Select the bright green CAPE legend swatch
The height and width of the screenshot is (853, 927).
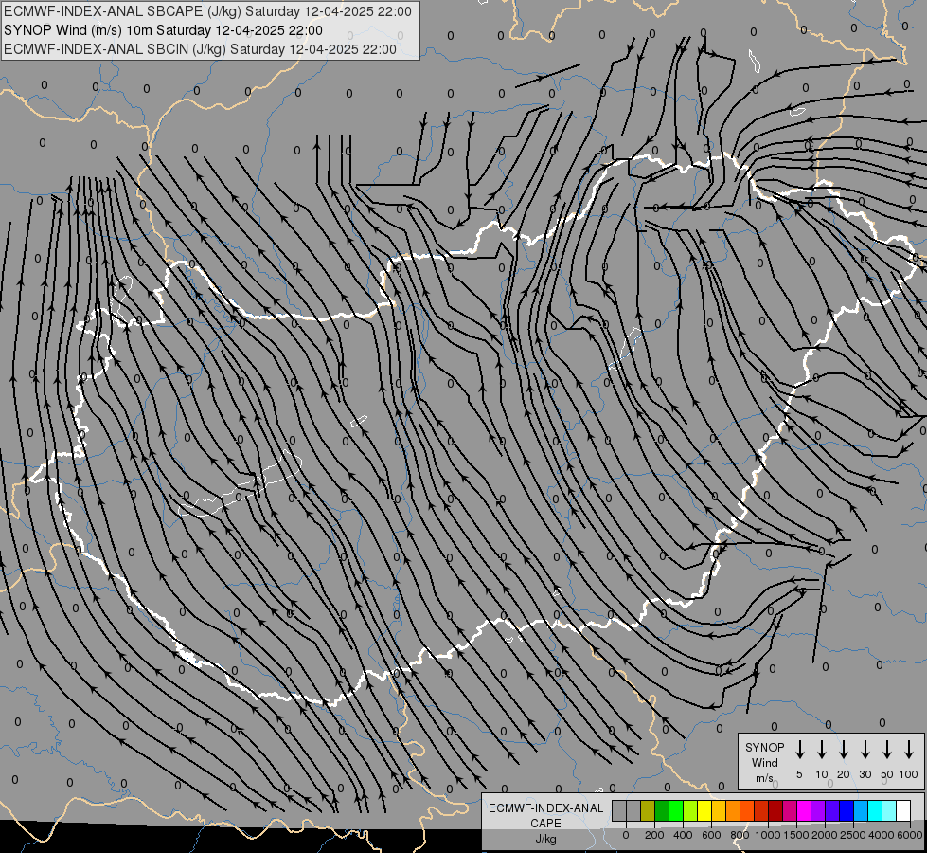pos(676,810)
